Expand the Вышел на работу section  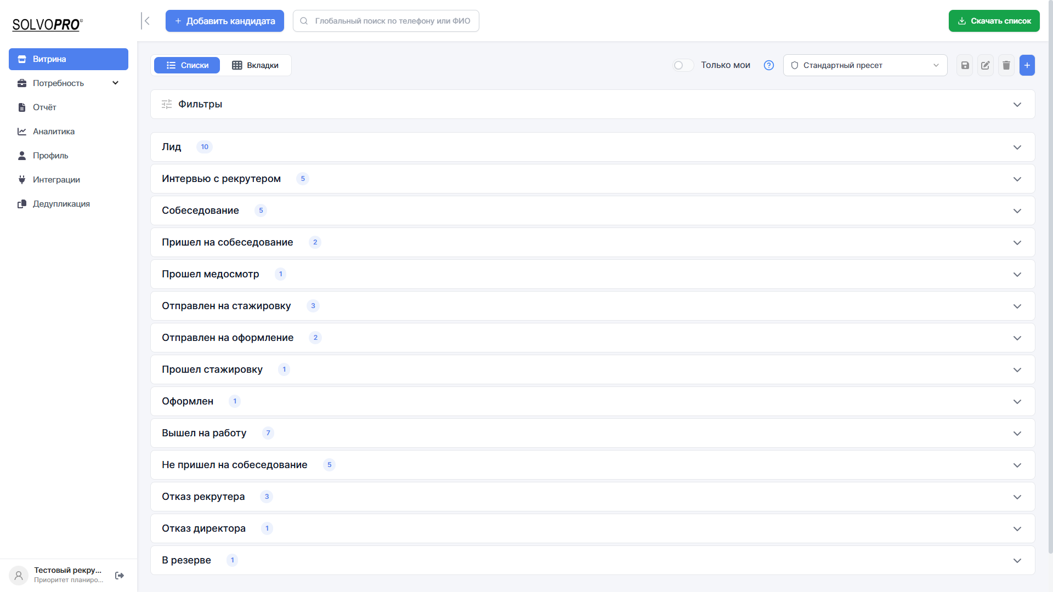pyautogui.click(x=592, y=433)
